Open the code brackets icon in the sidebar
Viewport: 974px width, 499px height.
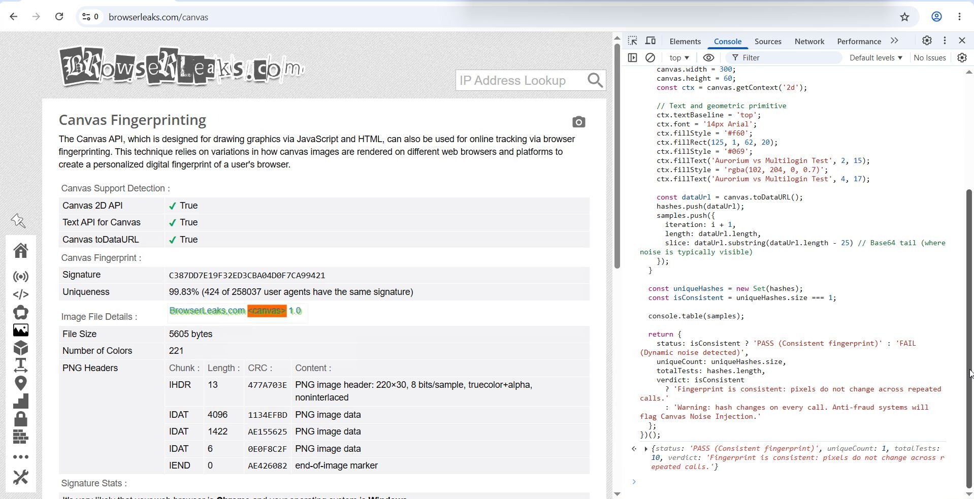pyautogui.click(x=21, y=294)
